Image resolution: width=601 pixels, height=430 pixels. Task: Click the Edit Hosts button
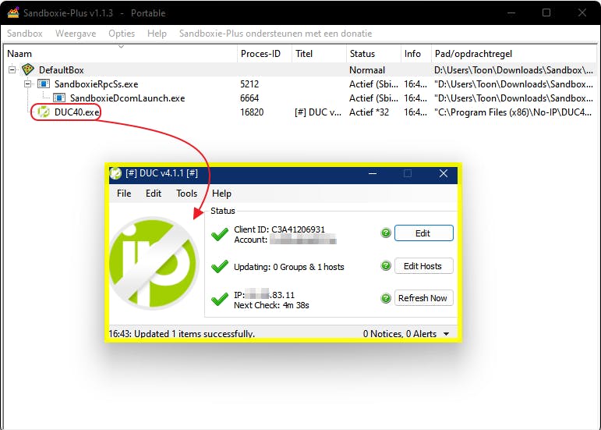coord(423,266)
